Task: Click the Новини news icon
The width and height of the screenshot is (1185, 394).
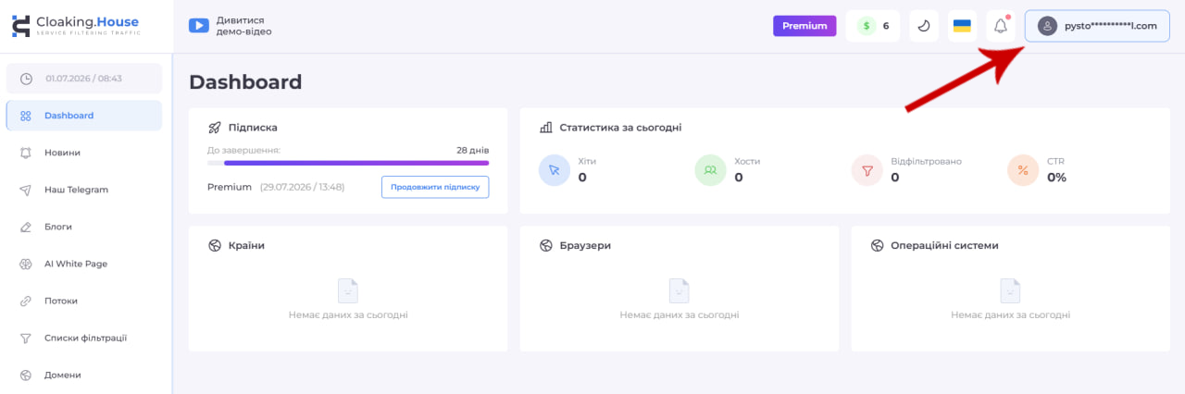Action: (26, 153)
